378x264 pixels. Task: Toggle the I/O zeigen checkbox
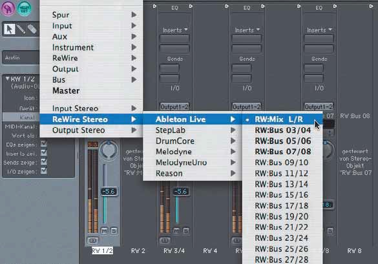pyautogui.click(x=44, y=170)
